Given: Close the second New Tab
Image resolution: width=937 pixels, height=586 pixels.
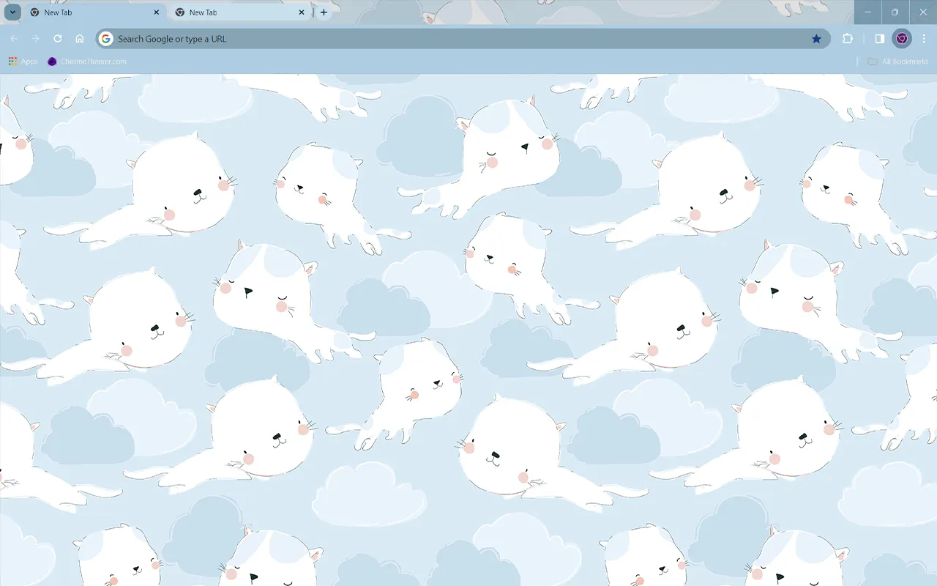Looking at the screenshot, I should coord(302,12).
